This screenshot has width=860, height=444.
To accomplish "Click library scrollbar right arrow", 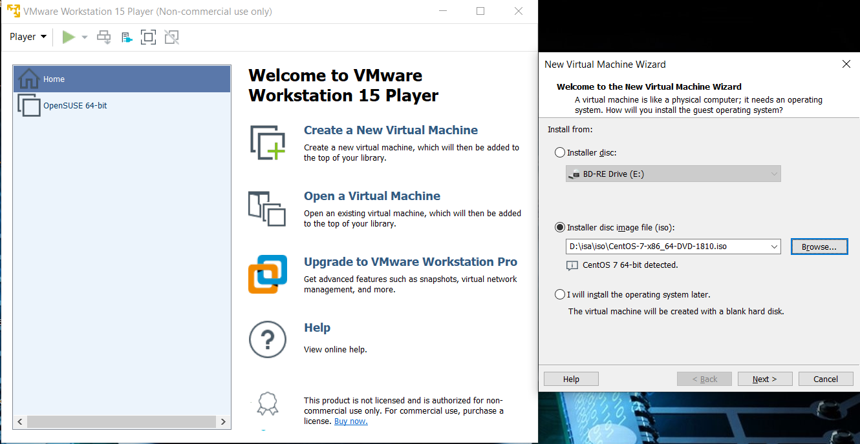I will pos(223,421).
